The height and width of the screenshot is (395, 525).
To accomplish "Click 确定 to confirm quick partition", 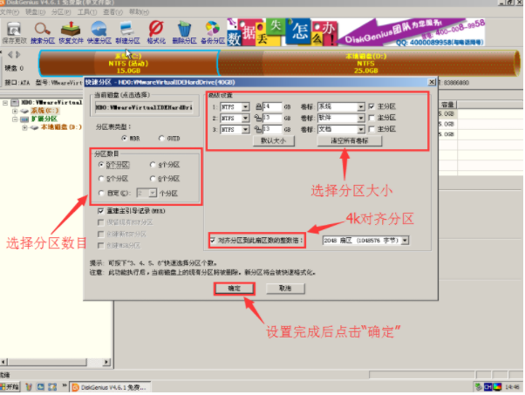I will (x=234, y=287).
